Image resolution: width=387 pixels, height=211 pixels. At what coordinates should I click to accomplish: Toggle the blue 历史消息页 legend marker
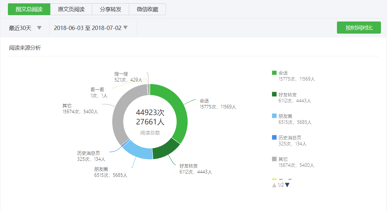coord(274,137)
